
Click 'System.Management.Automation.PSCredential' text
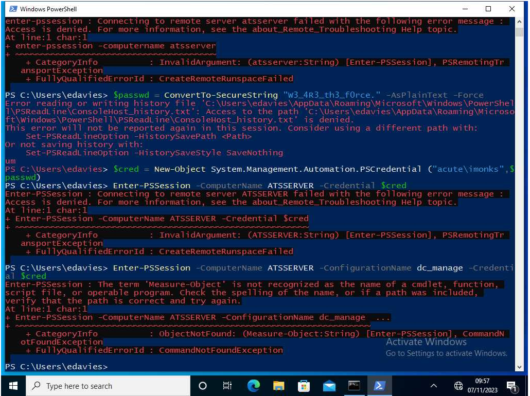click(316, 169)
